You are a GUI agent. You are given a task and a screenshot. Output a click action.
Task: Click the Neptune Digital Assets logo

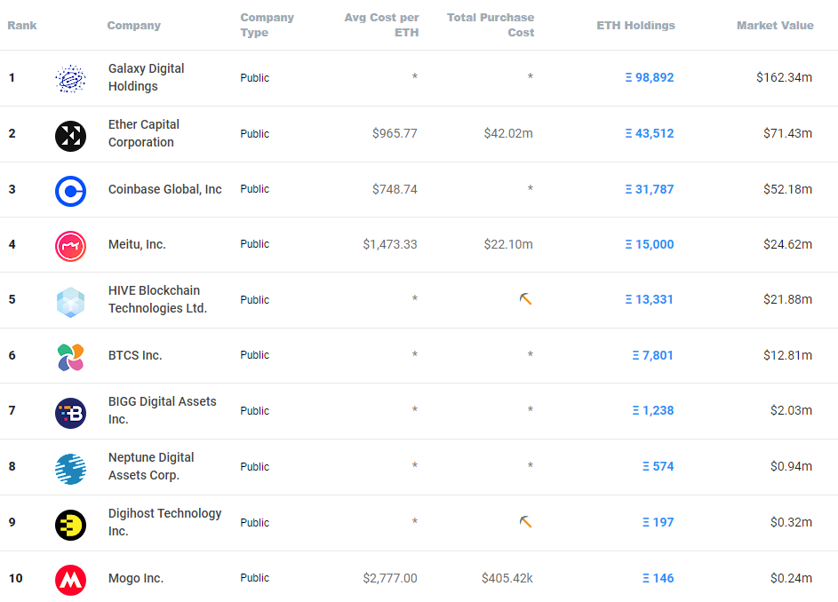(70, 469)
